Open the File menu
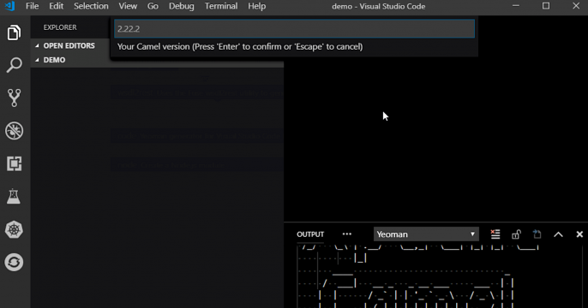This screenshot has width=588, height=308. (x=32, y=6)
